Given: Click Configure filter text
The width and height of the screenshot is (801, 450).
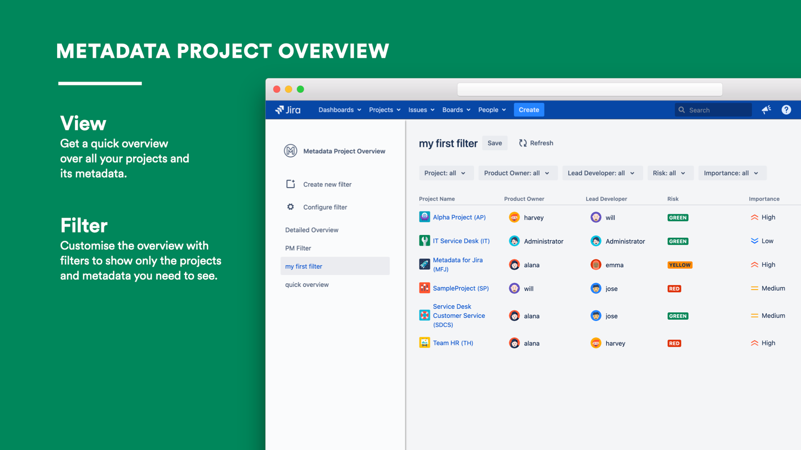Looking at the screenshot, I should (x=325, y=207).
